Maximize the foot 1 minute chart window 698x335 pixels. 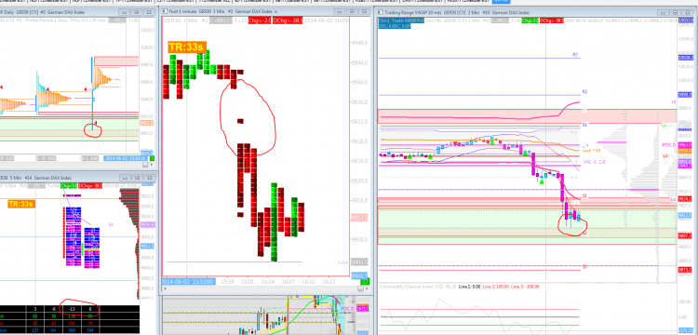tap(353, 12)
